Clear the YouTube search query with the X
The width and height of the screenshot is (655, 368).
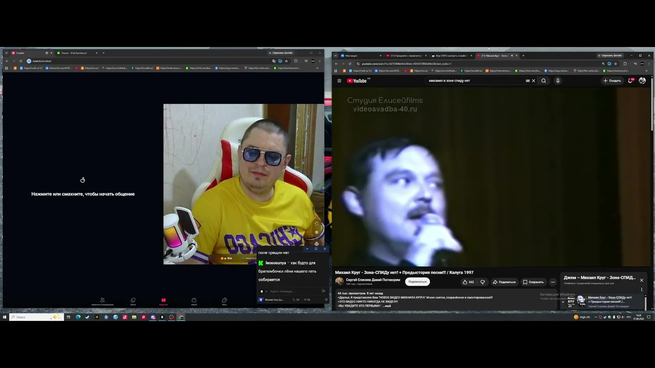pyautogui.click(x=533, y=81)
